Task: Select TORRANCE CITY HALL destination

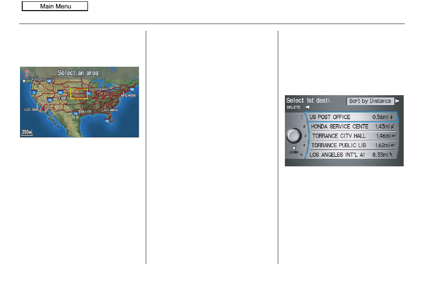Action: [x=353, y=136]
